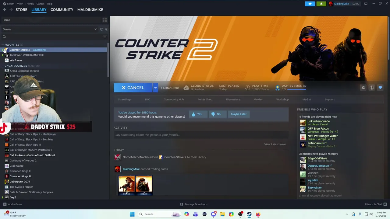390x219 pixels.
Task: Select Crusader Kings III in library
Action: 20,176
